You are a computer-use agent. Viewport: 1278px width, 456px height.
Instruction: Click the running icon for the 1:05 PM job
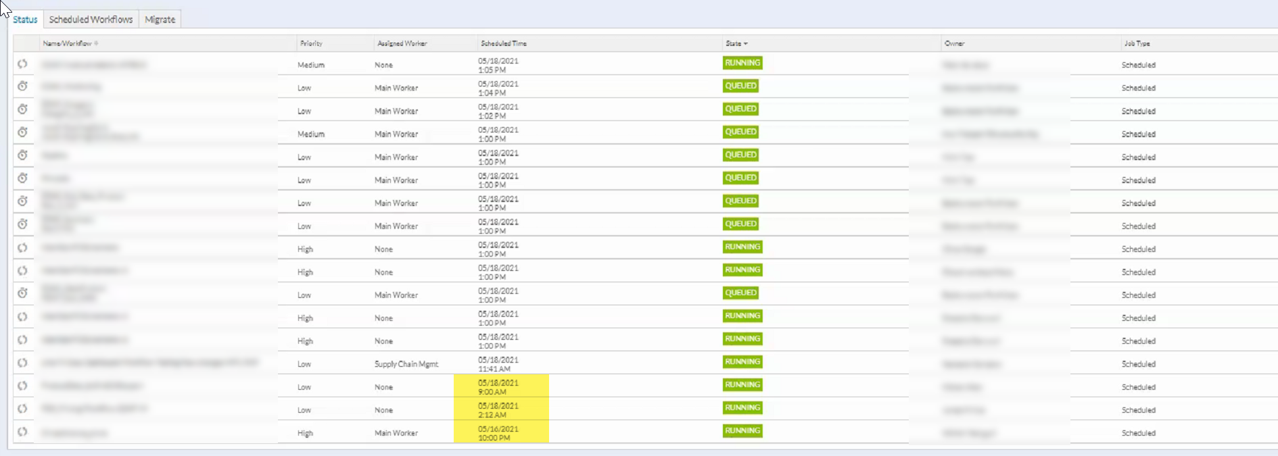[22, 64]
